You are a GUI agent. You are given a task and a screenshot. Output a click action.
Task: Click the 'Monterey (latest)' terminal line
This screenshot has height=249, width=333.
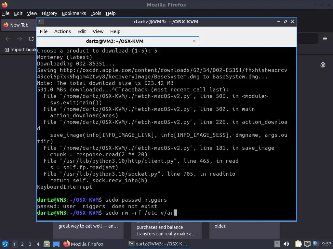pos(65,57)
